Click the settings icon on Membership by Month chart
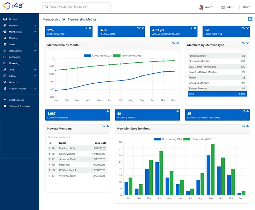This screenshot has height=210, width=255. [173, 42]
